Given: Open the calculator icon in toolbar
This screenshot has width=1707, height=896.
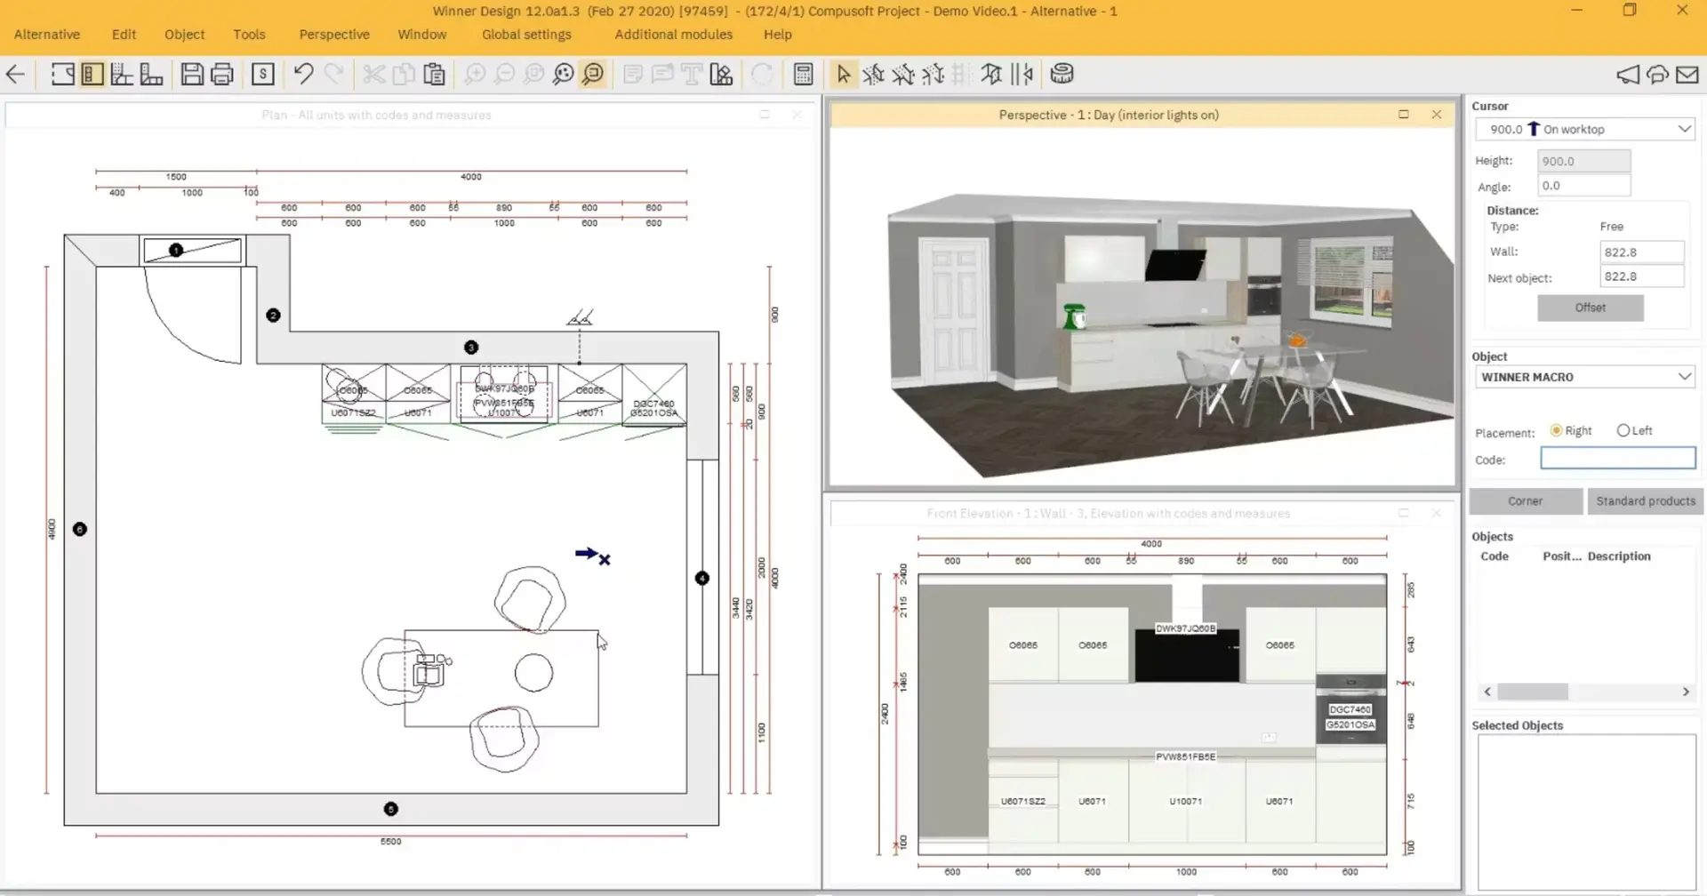Looking at the screenshot, I should pyautogui.click(x=803, y=74).
